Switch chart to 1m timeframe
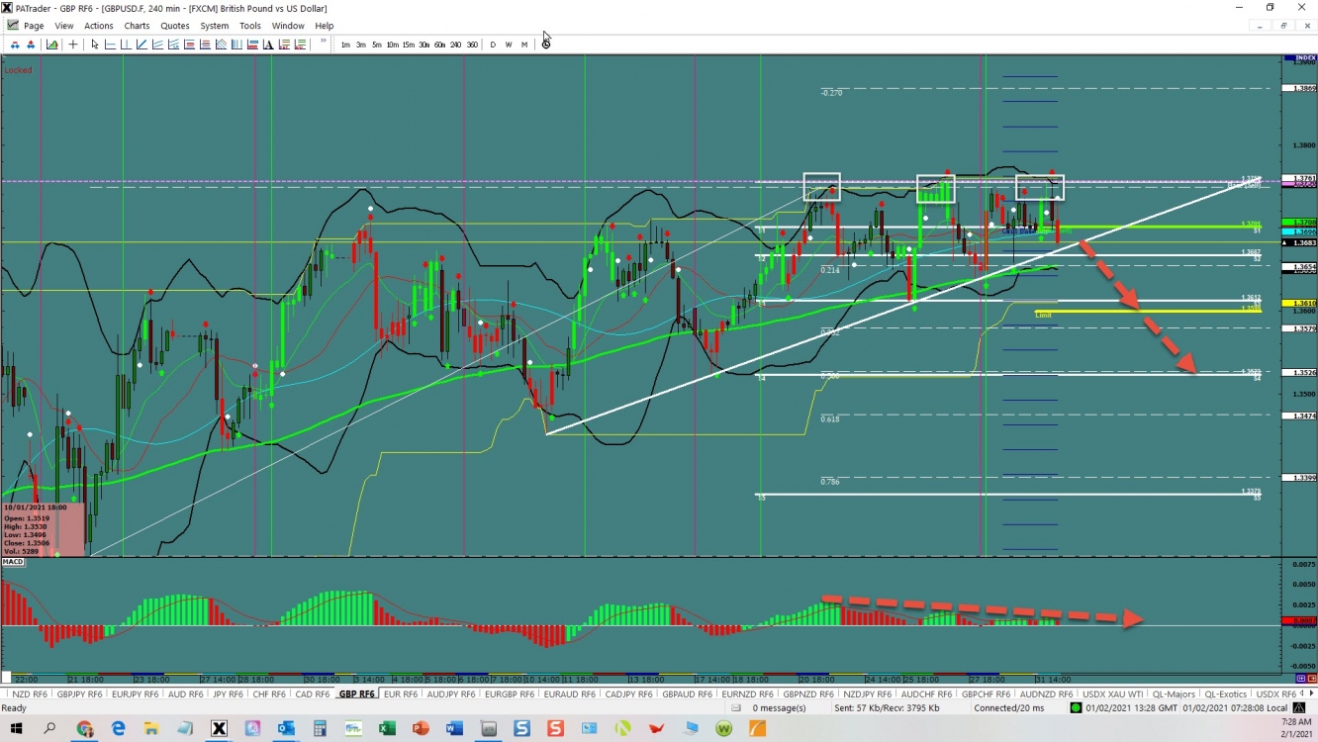The image size is (1318, 742). [345, 45]
